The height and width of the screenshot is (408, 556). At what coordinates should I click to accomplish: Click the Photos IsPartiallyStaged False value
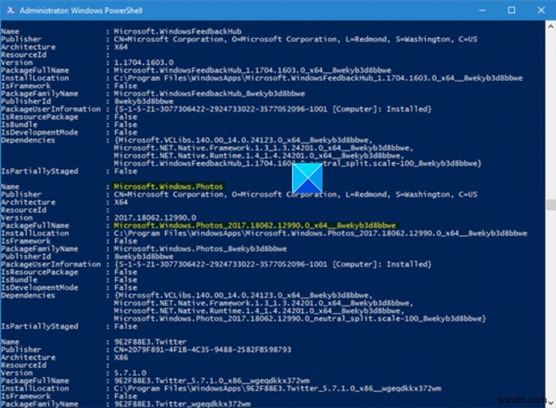point(125,326)
